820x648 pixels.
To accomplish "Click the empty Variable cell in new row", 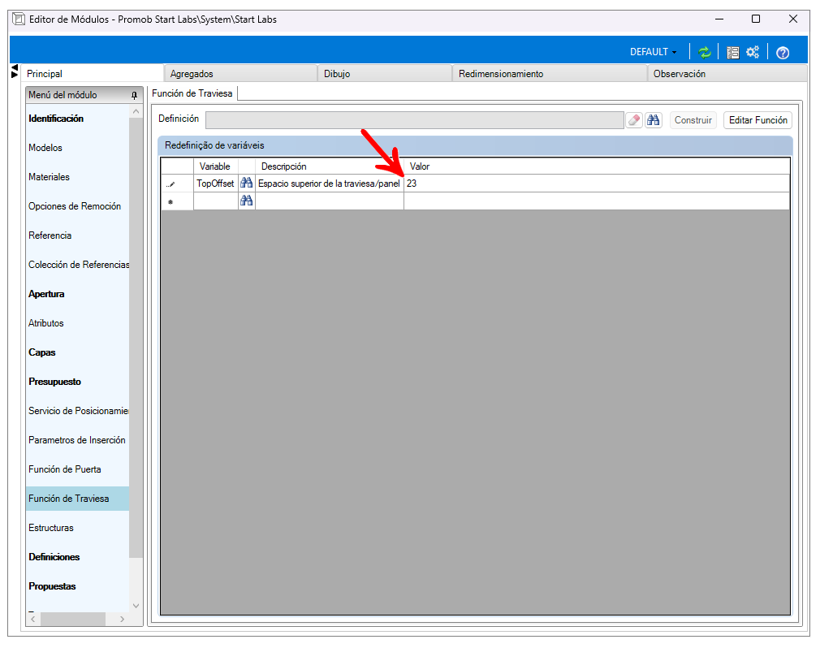I will [215, 201].
